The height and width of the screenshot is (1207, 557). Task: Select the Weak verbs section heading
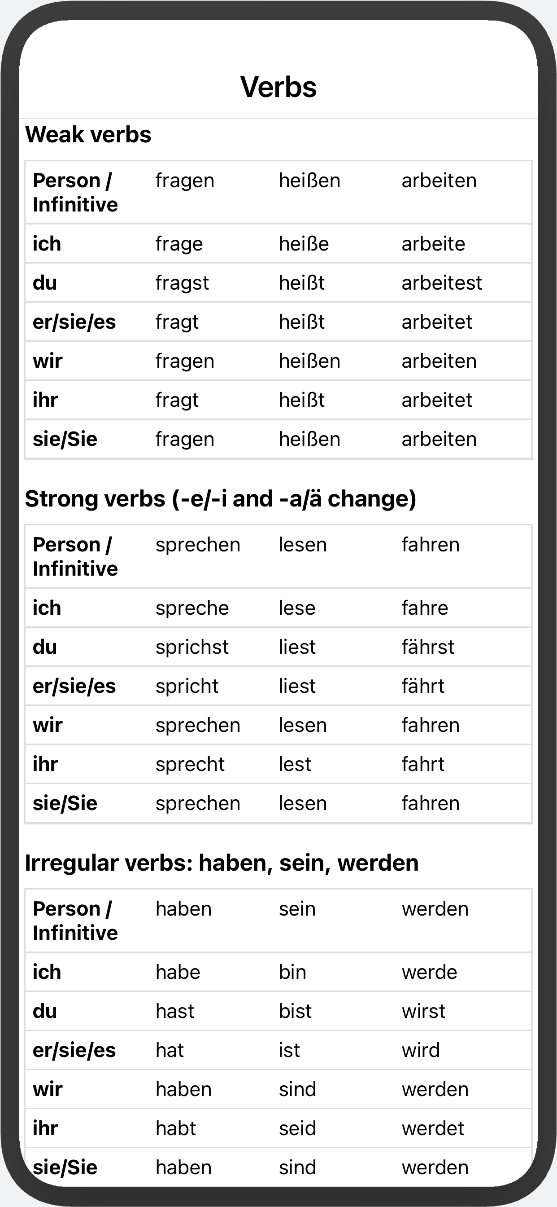tap(88, 134)
